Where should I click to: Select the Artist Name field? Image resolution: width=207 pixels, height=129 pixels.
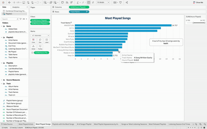point(13,40)
